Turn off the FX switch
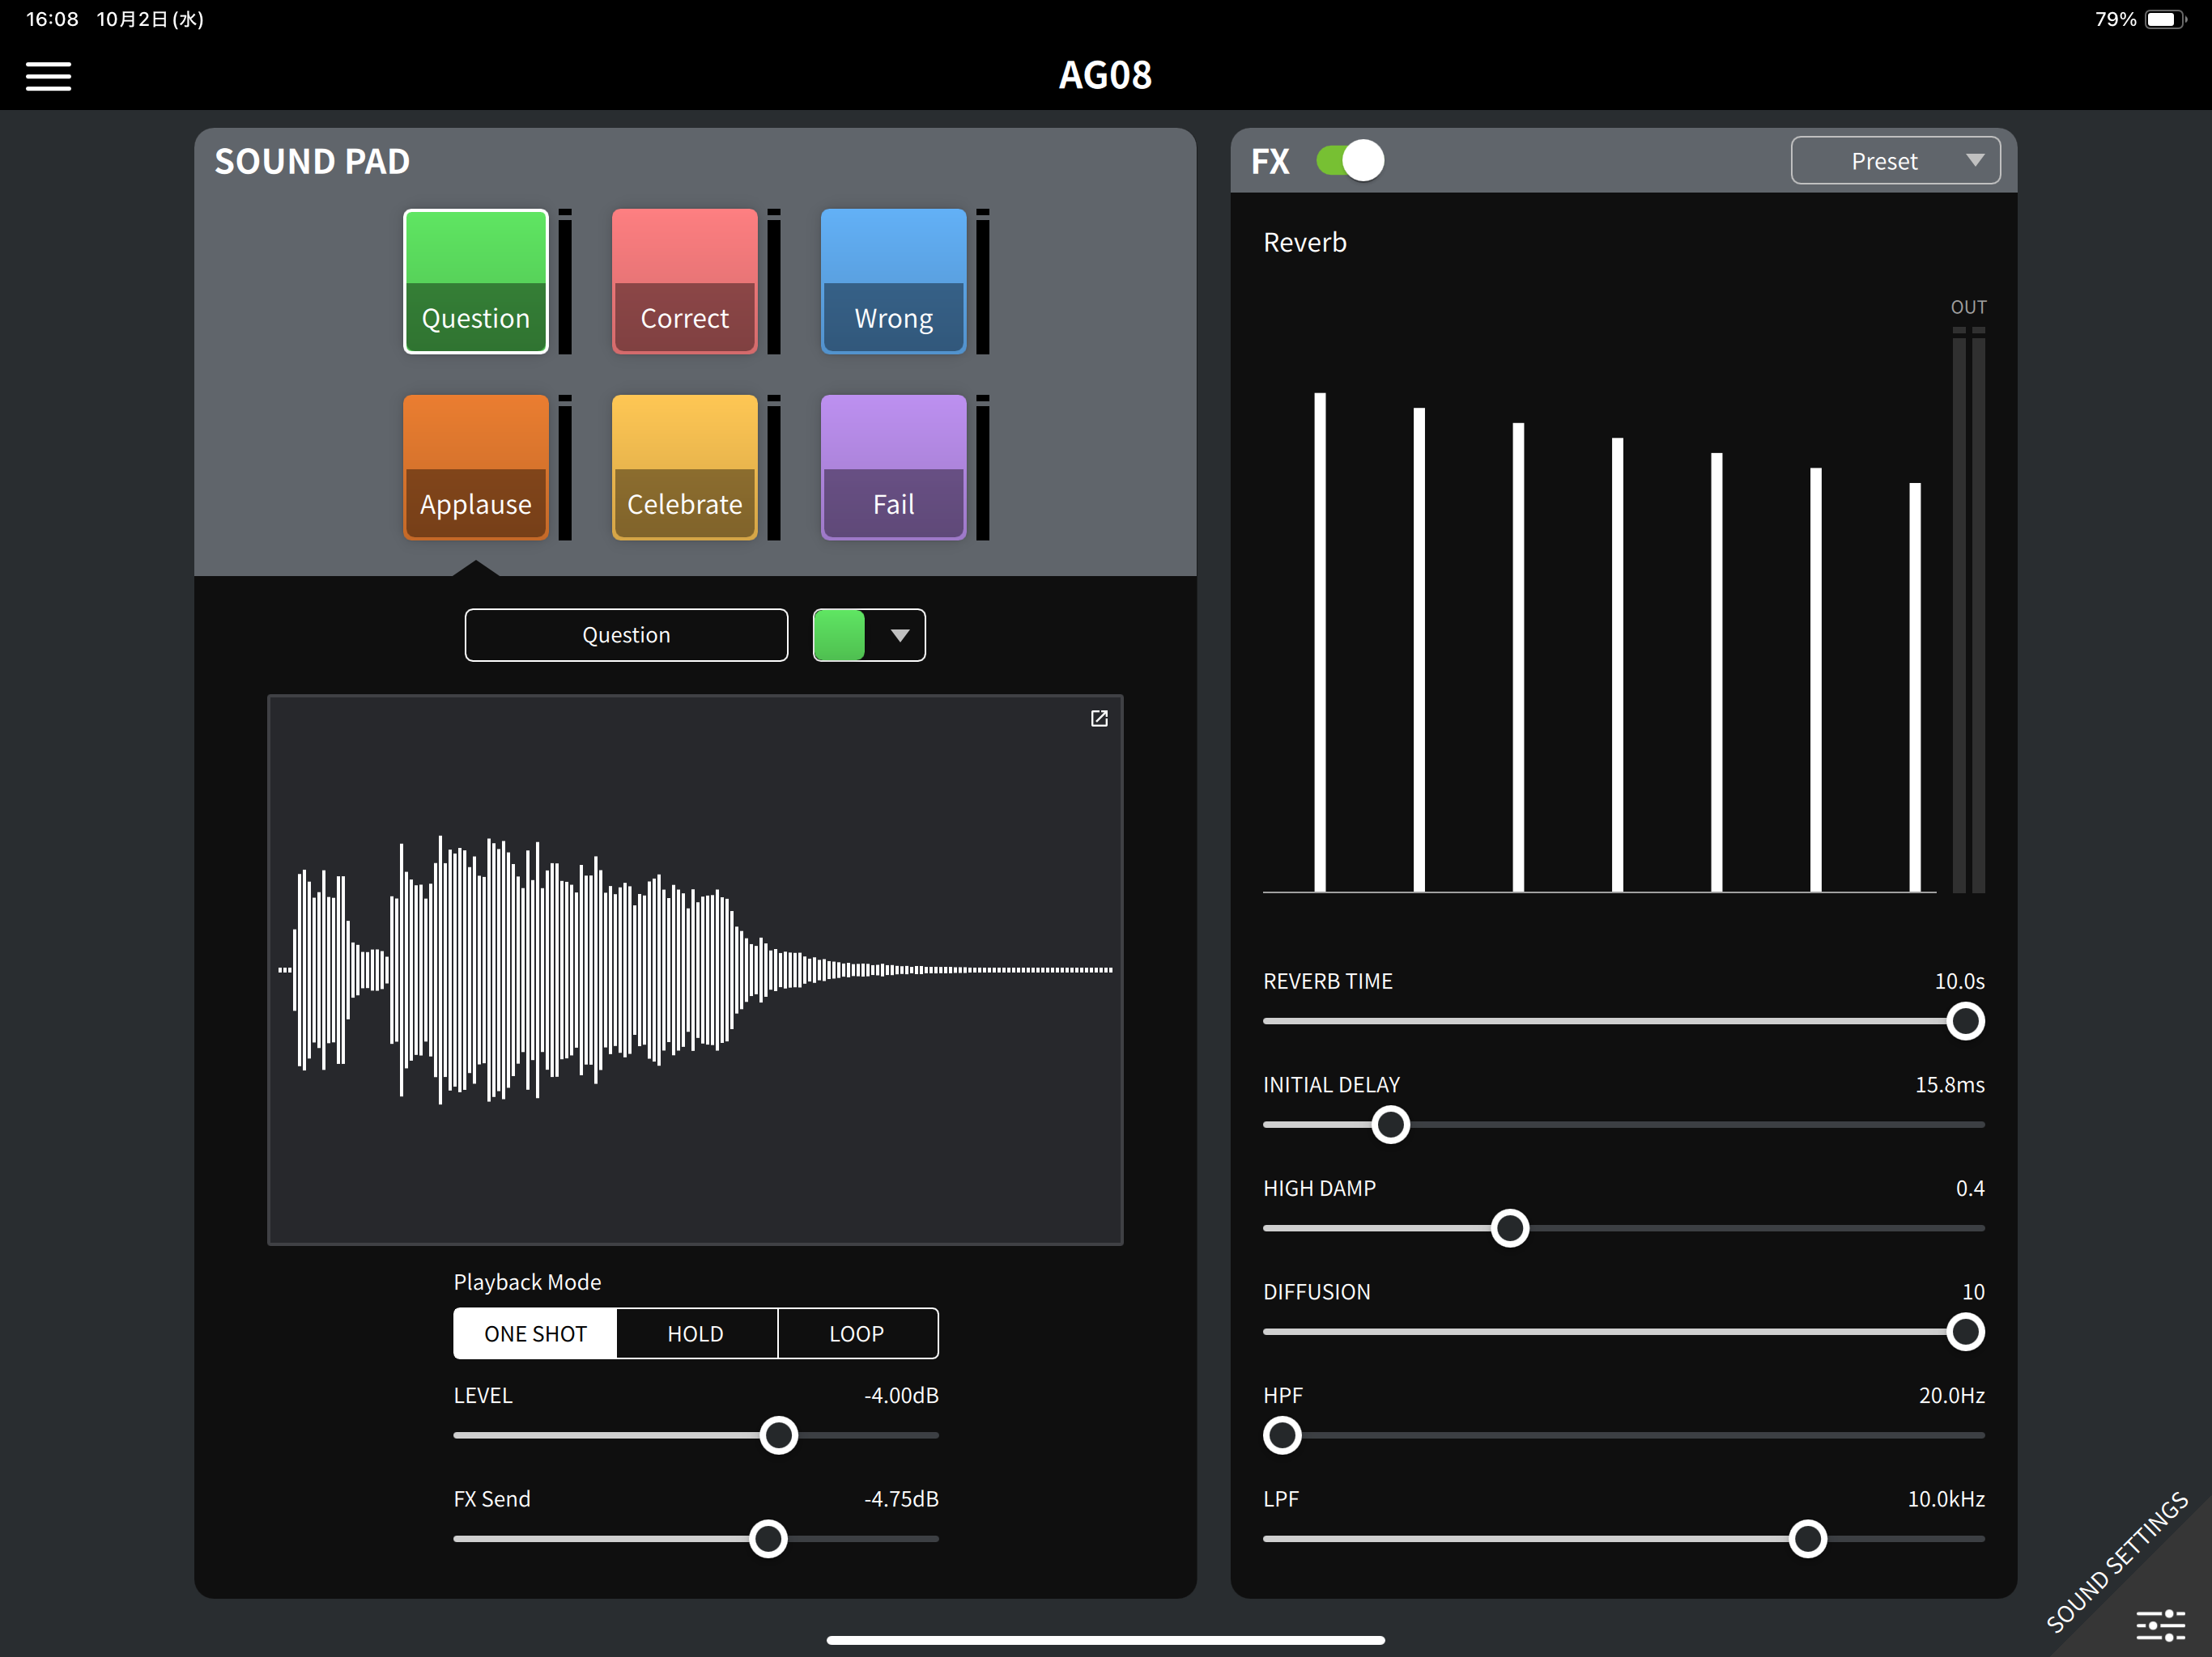 click(x=1349, y=161)
